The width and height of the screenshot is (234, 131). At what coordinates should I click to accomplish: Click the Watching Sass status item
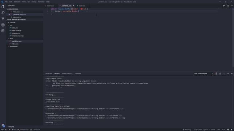coord(187,130)
